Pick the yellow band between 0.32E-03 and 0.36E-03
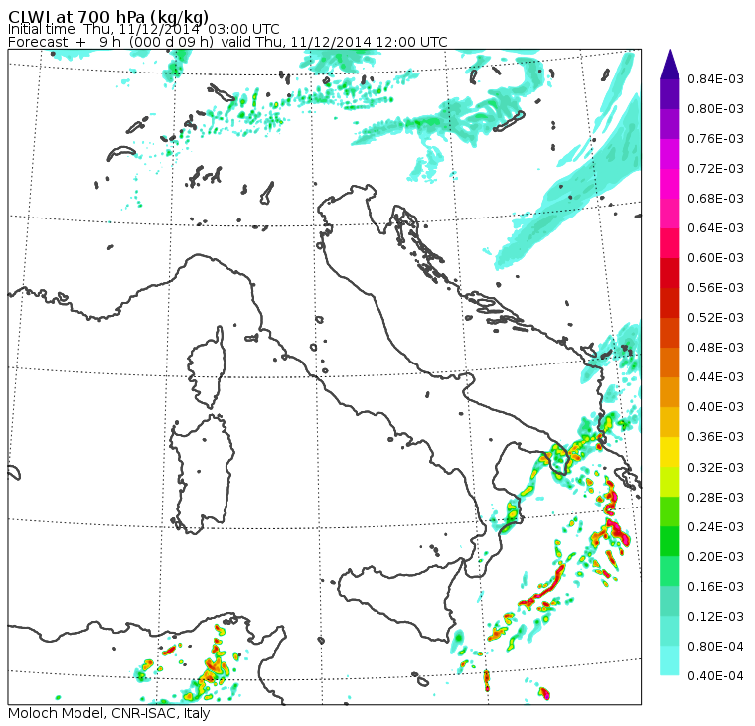755x726 pixels. tap(670, 452)
